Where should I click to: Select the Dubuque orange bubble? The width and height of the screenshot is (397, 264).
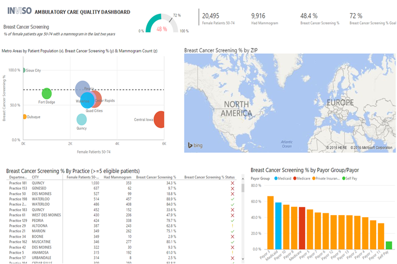pyautogui.click(x=24, y=117)
